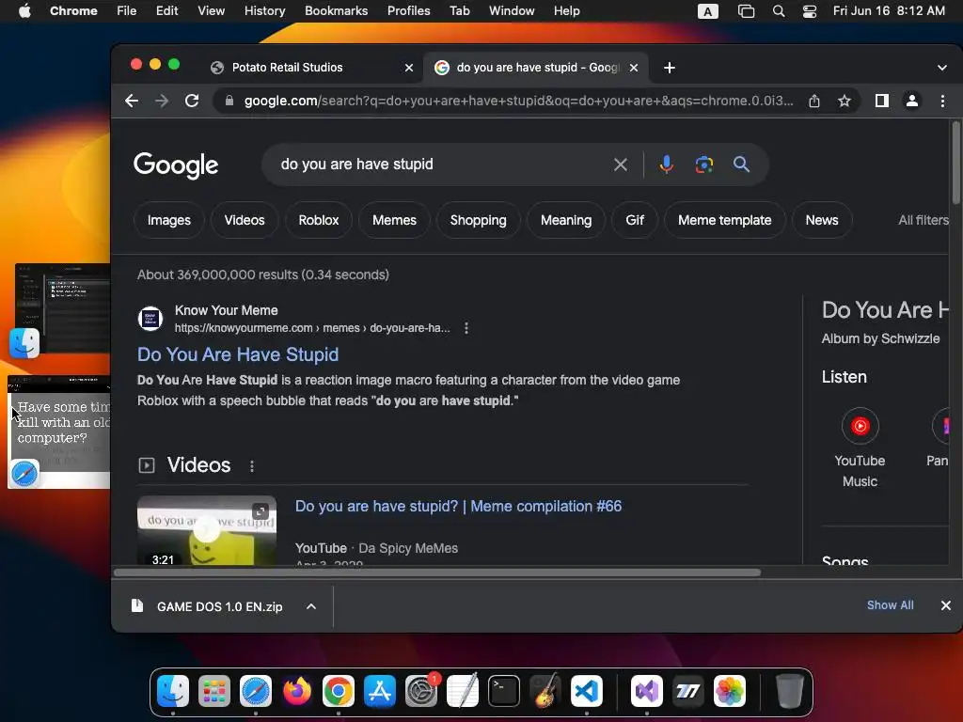Open Photos from the Dock
Viewport: 963px width, 722px height.
point(730,691)
